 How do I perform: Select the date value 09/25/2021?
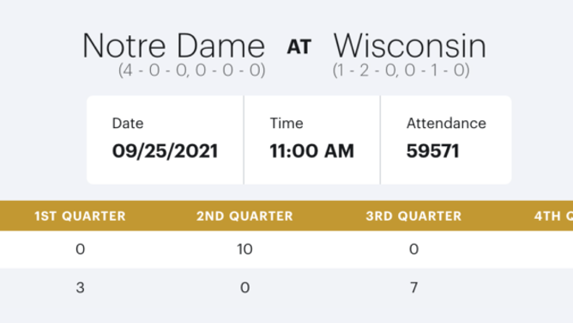coord(166,150)
